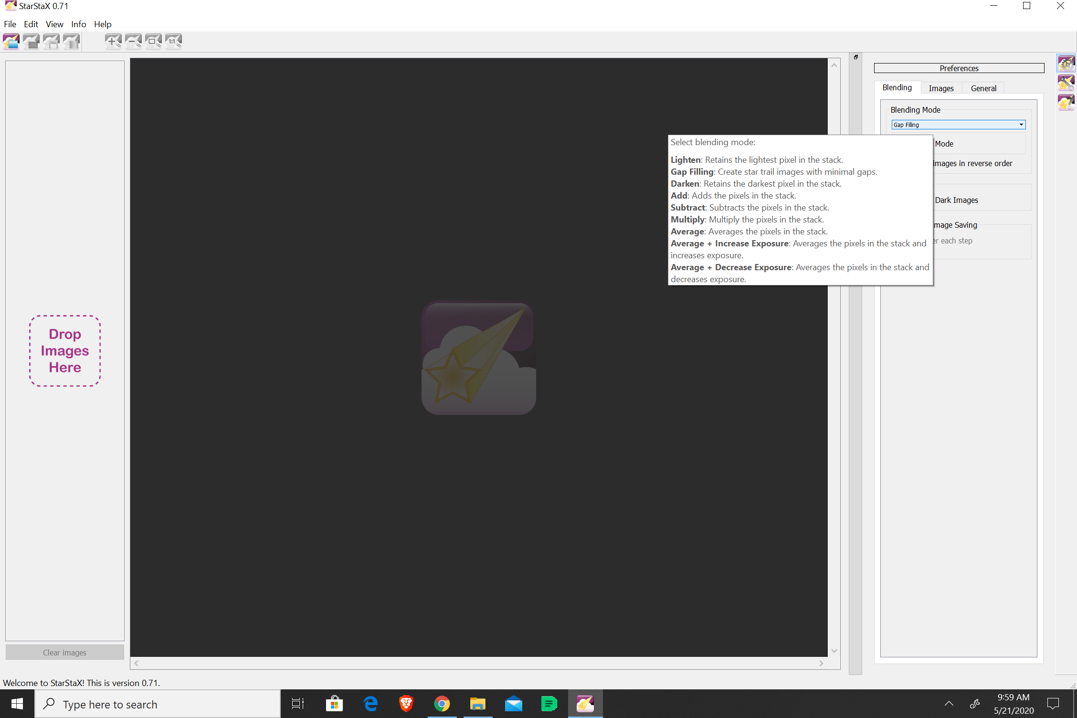This screenshot has width=1077, height=718.
Task: Click the Zoom In magnifier icon
Action: click(x=113, y=42)
